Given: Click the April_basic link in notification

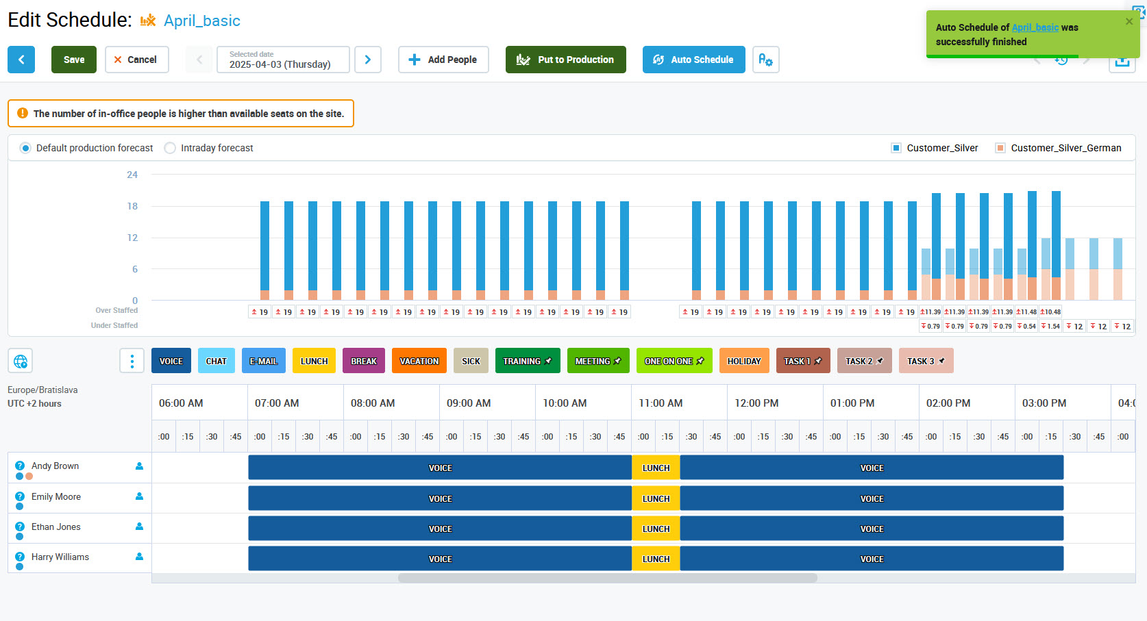Looking at the screenshot, I should (1035, 27).
